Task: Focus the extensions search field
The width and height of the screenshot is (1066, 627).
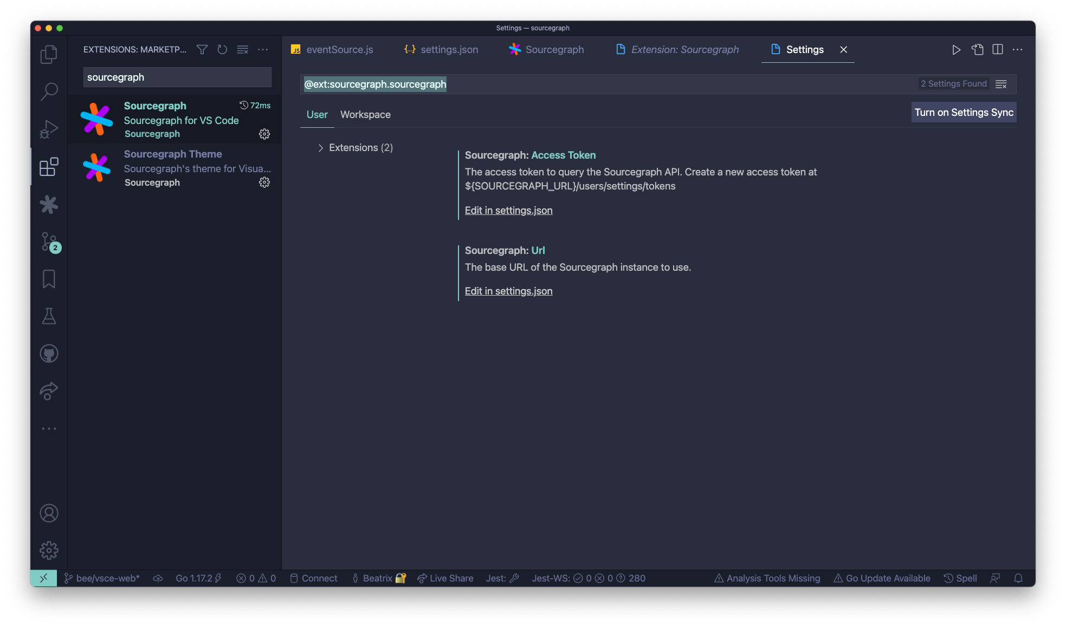Action: click(177, 77)
